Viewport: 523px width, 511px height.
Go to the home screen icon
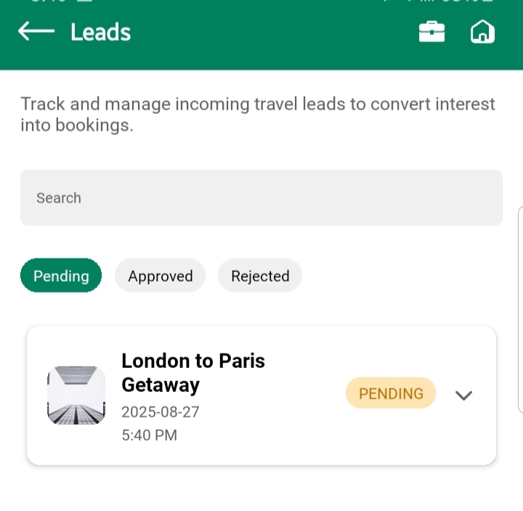(x=482, y=32)
